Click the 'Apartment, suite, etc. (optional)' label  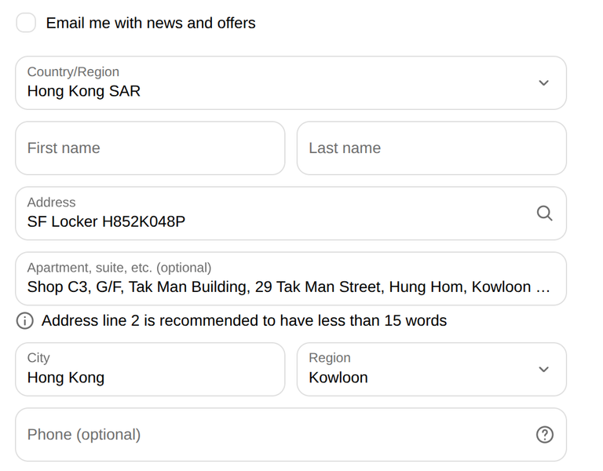(x=119, y=268)
